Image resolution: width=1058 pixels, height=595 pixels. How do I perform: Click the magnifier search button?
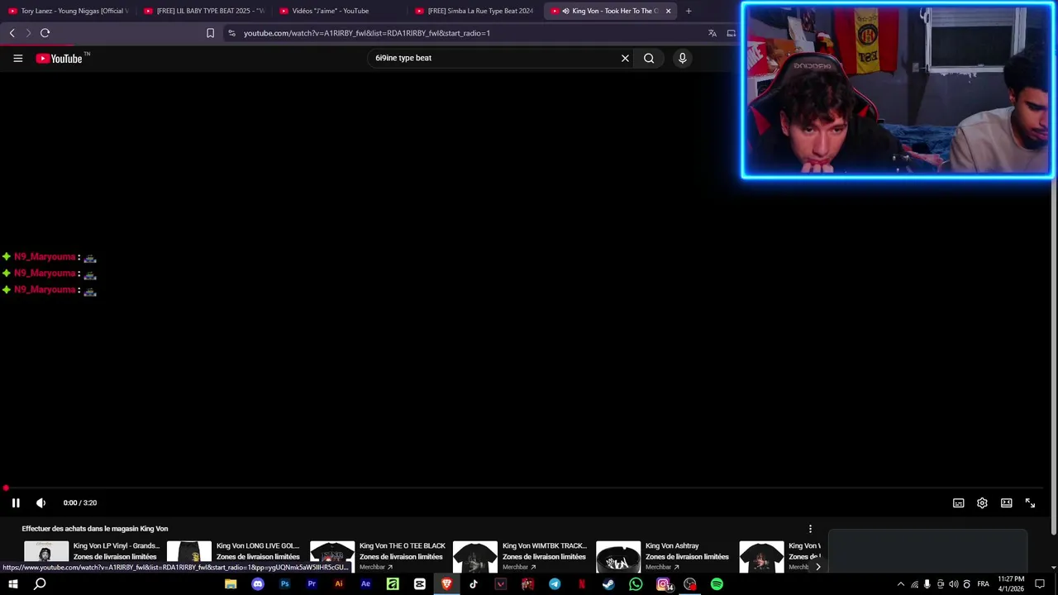tap(649, 58)
